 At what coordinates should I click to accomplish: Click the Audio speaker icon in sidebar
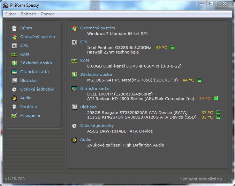click(x=14, y=98)
